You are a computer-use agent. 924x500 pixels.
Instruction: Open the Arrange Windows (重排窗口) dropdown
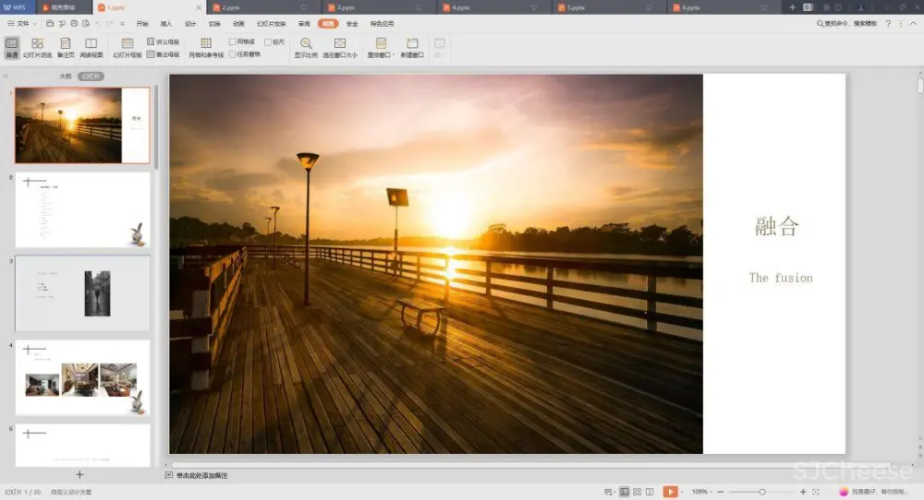381,48
